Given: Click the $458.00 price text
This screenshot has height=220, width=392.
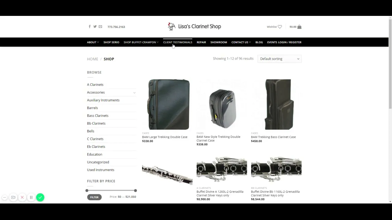Looking at the screenshot, I should pyautogui.click(x=257, y=141).
